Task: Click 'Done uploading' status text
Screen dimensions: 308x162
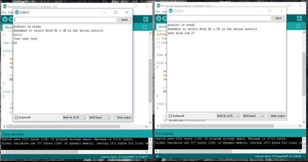Action: pos(13,135)
